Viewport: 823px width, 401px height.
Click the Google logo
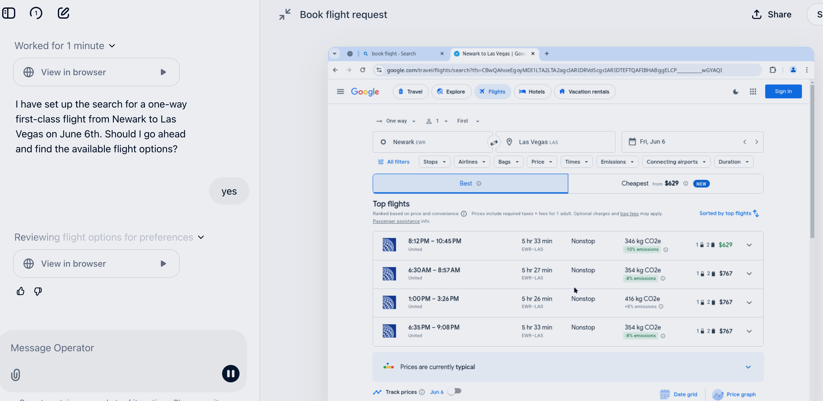coord(365,92)
